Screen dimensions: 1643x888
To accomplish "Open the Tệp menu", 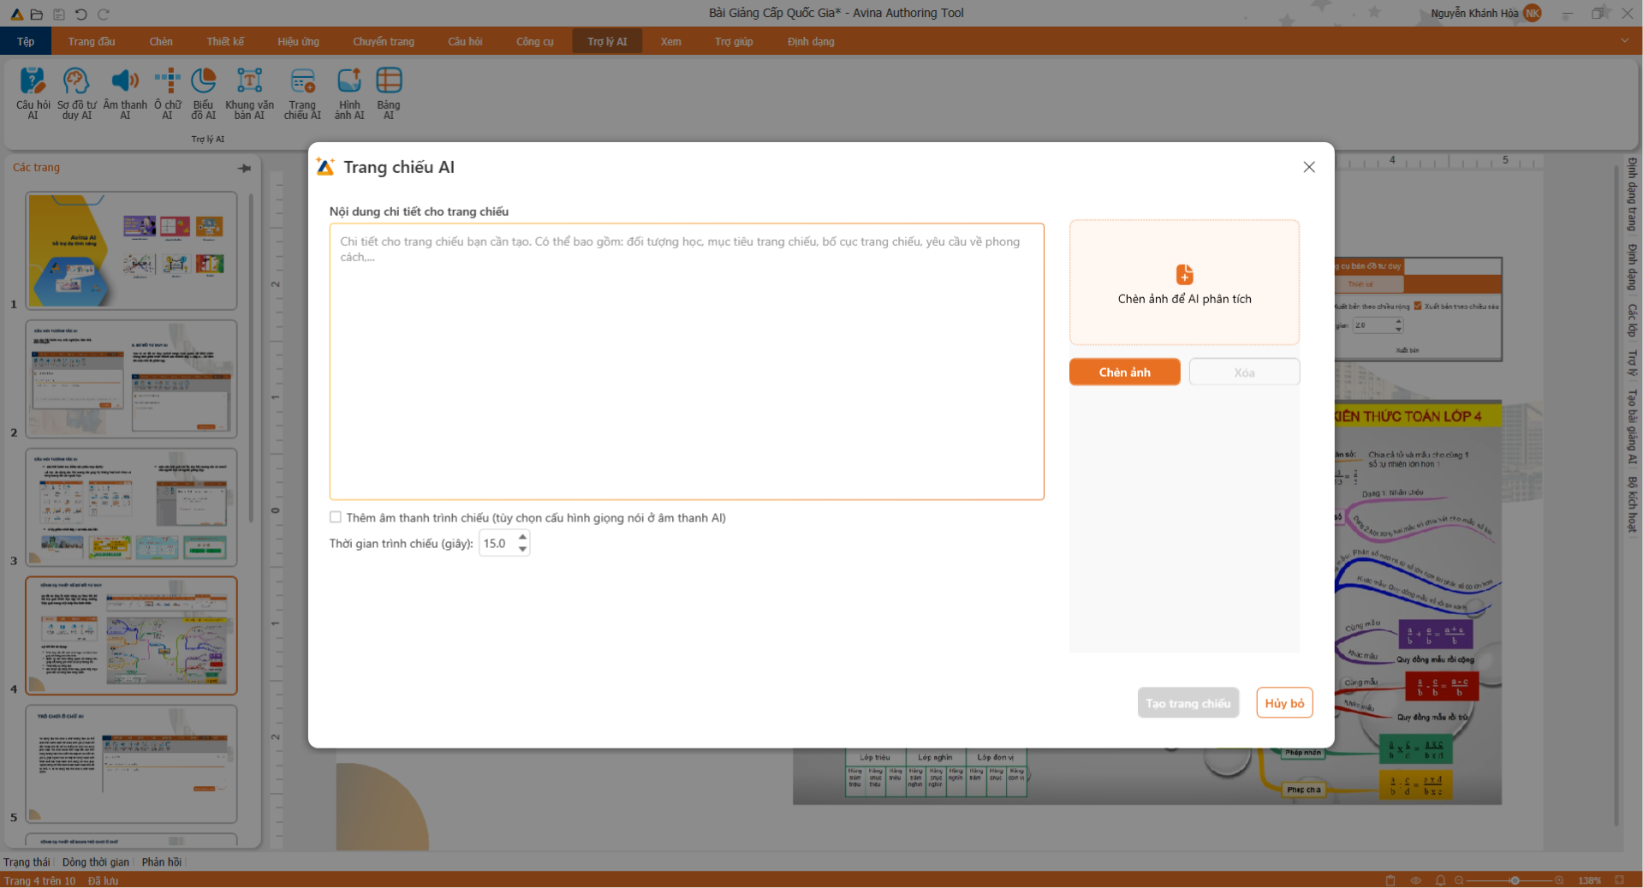I will coord(26,41).
